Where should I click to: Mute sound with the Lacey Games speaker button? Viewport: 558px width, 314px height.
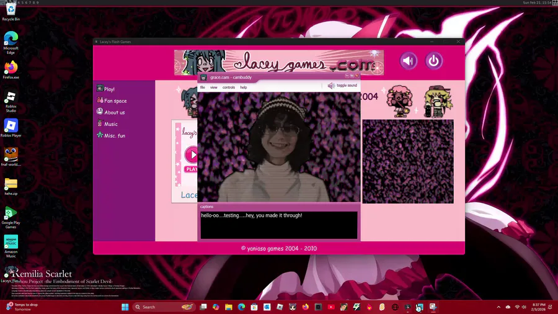[408, 61]
